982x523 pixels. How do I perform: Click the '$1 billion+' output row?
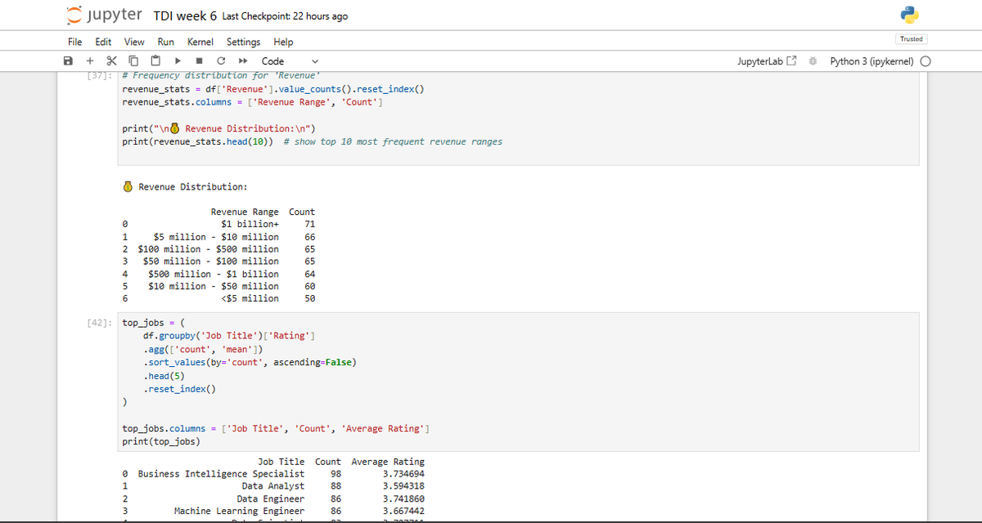coord(218,224)
